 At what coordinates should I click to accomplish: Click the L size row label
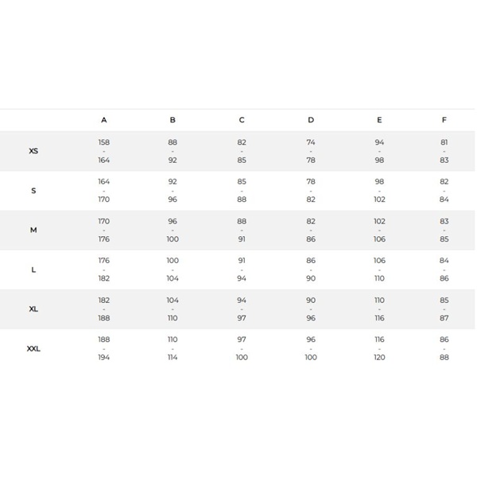pyautogui.click(x=33, y=270)
